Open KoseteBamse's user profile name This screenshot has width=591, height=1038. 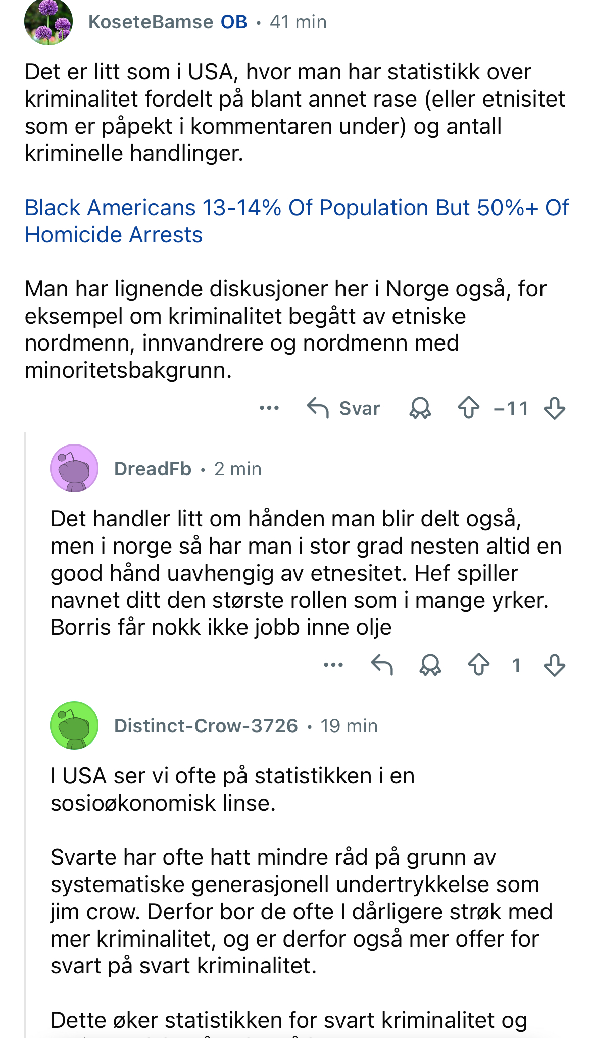click(x=151, y=22)
